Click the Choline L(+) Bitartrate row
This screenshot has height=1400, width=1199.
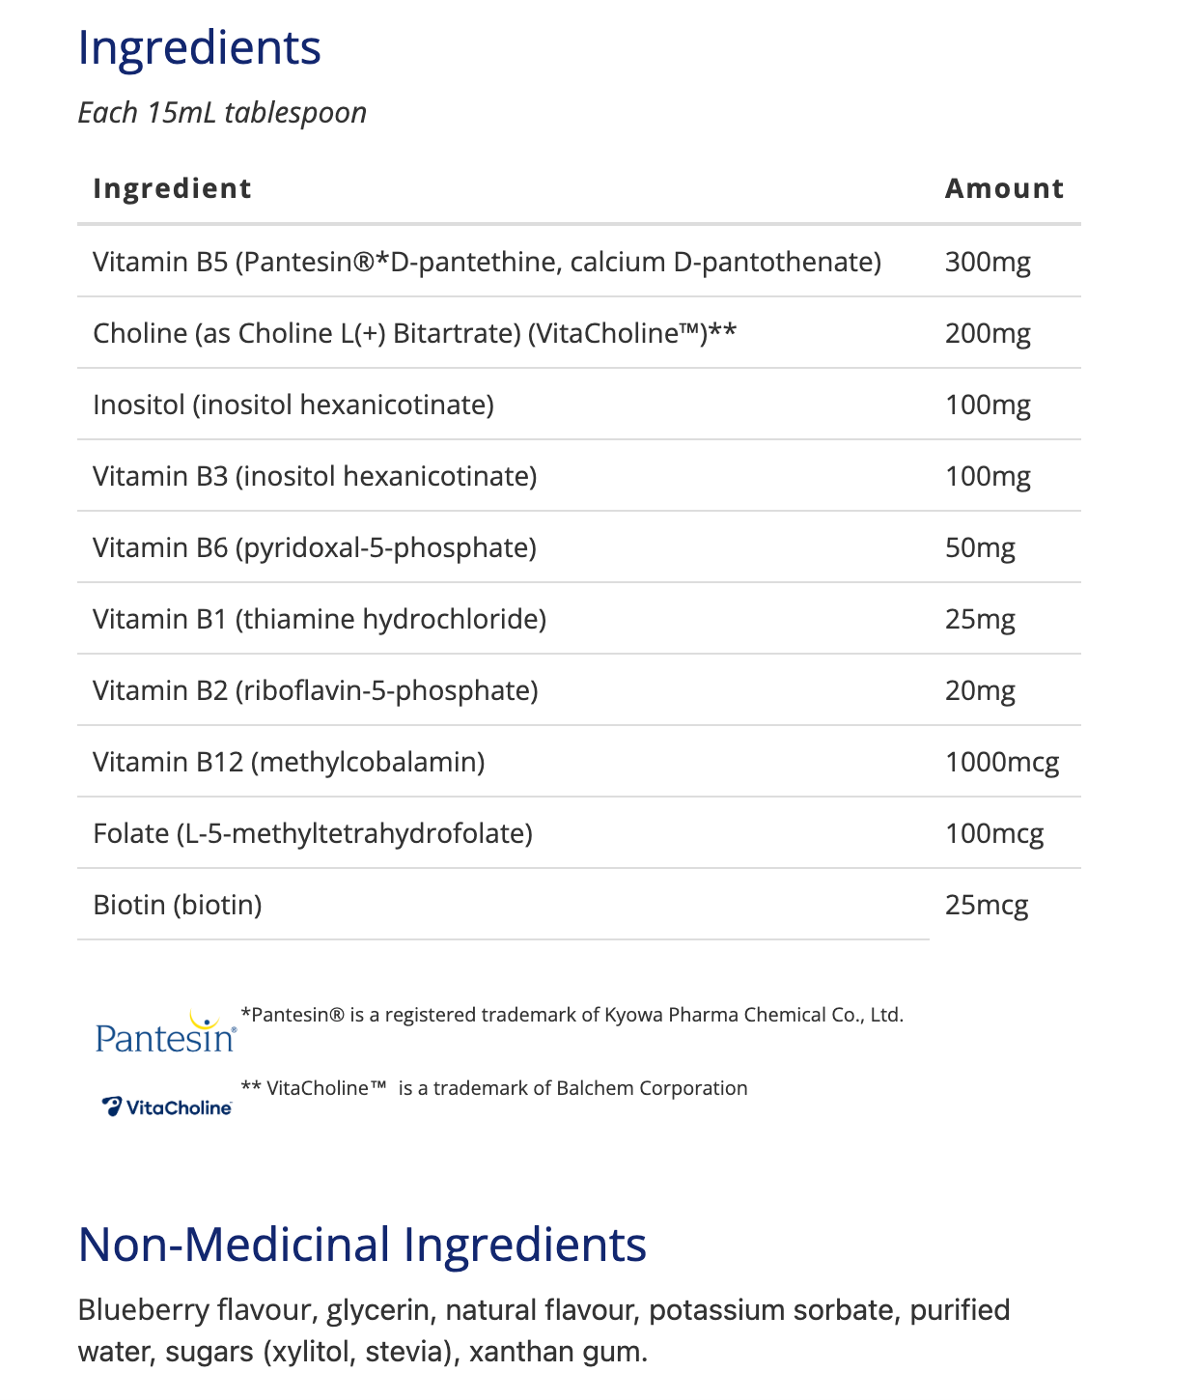[579, 333]
